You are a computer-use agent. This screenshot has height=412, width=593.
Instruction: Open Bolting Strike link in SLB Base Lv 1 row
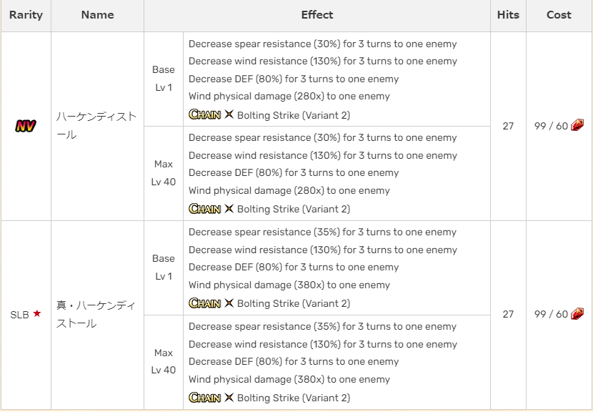point(293,304)
